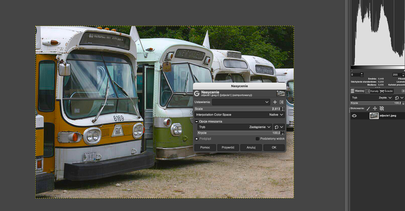The height and width of the screenshot is (211, 405).
Task: Switch to the Warstwy tab
Action: (x=357, y=91)
